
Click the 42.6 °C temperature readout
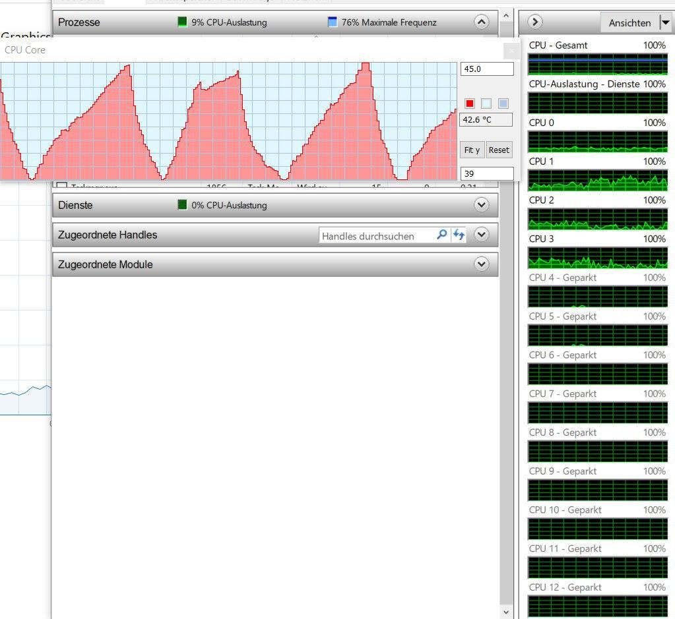(486, 119)
